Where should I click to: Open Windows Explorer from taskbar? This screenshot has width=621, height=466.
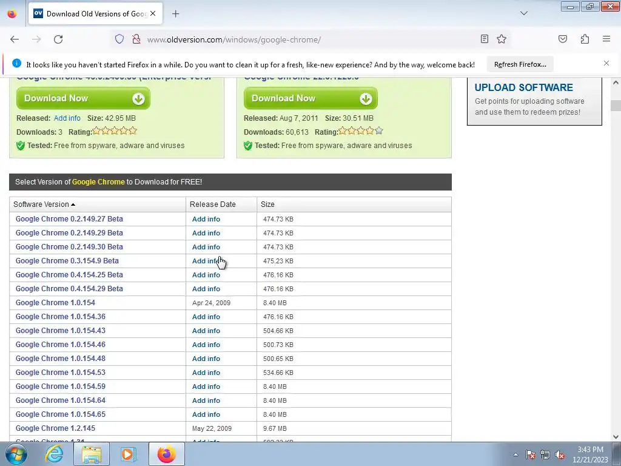click(92, 454)
